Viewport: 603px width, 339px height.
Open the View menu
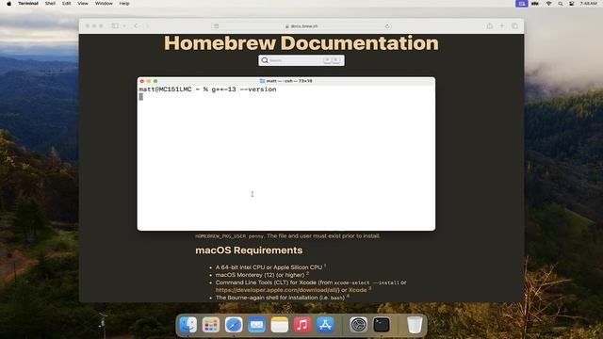coord(83,4)
